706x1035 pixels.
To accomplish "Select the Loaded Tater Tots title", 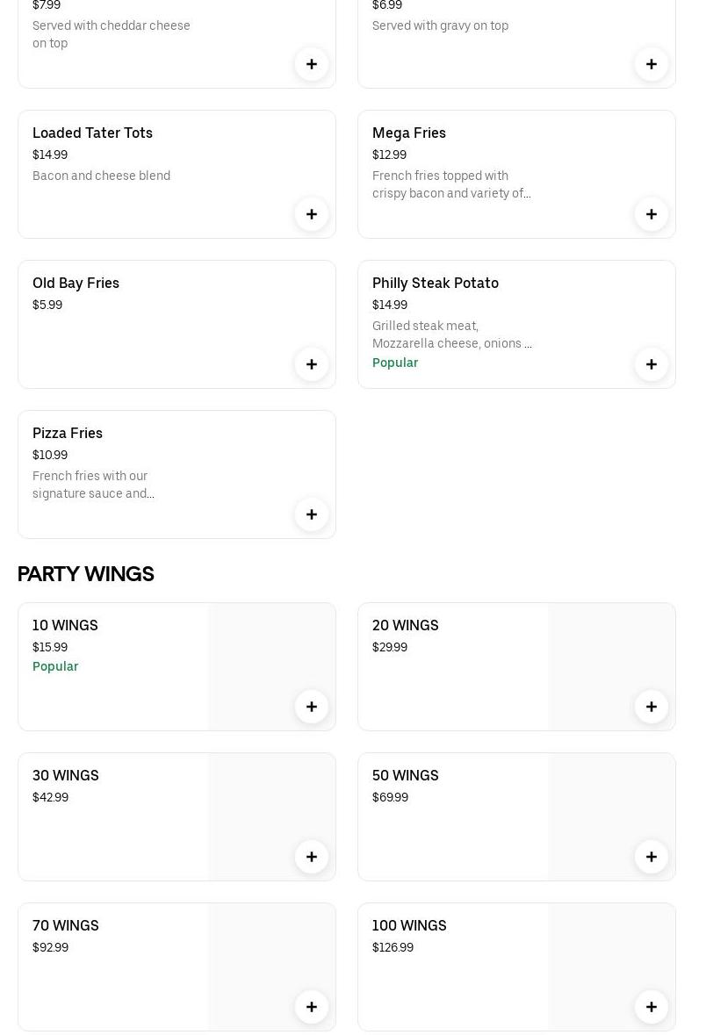I will (x=92, y=133).
